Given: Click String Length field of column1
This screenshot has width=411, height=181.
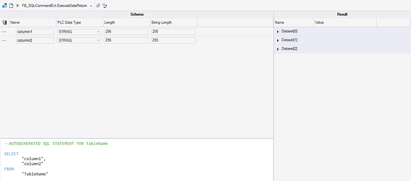Looking at the screenshot, I should (x=173, y=32).
